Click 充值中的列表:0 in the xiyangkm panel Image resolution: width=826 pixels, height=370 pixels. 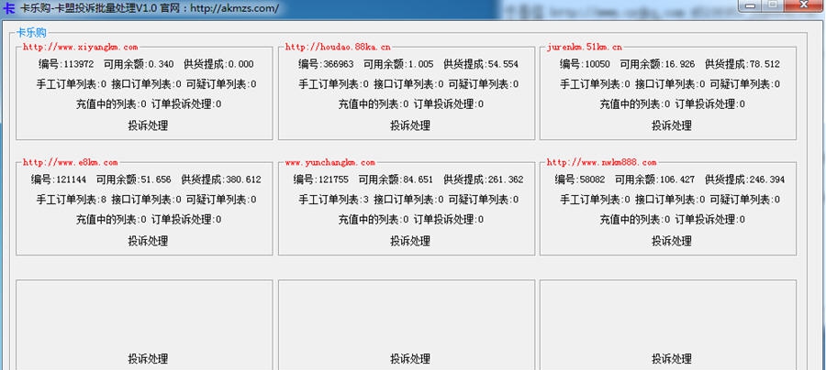click(x=111, y=104)
